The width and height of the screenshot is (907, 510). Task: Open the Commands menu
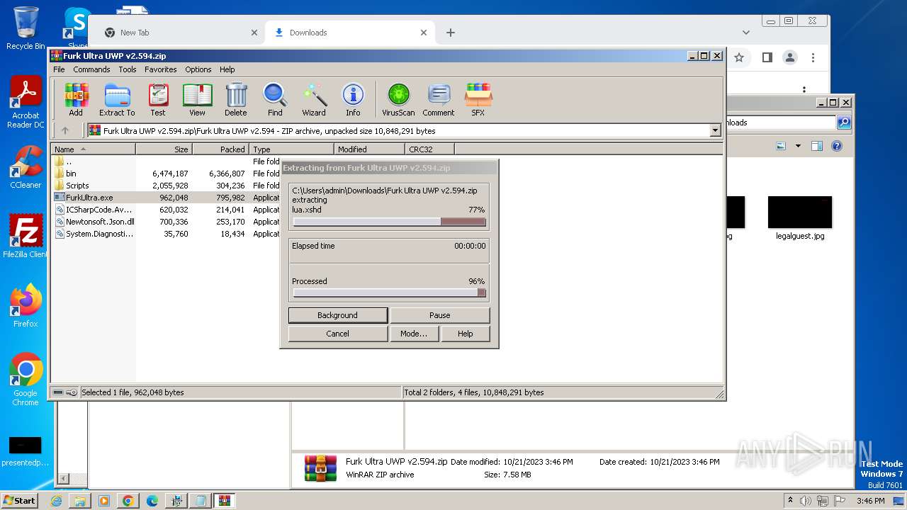91,69
